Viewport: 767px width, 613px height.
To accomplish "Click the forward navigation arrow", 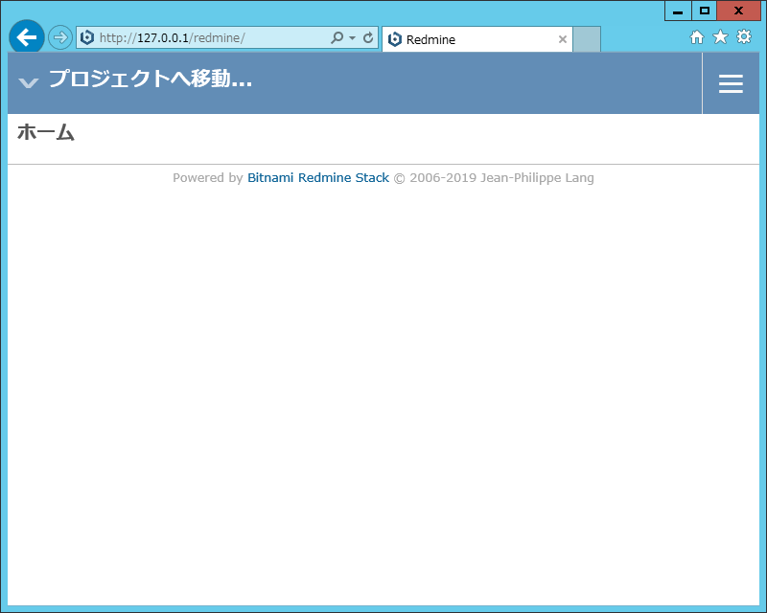I will pyautogui.click(x=59, y=36).
